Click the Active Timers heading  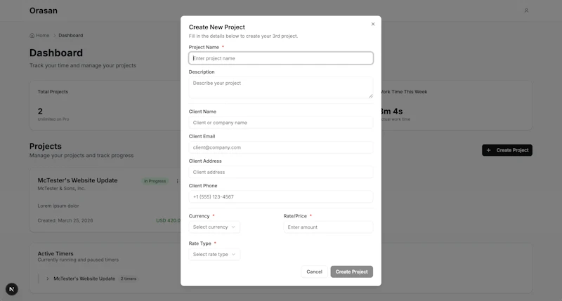pos(55,253)
